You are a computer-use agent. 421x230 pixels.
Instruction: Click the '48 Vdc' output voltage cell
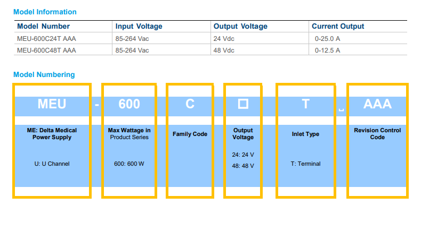coord(224,50)
